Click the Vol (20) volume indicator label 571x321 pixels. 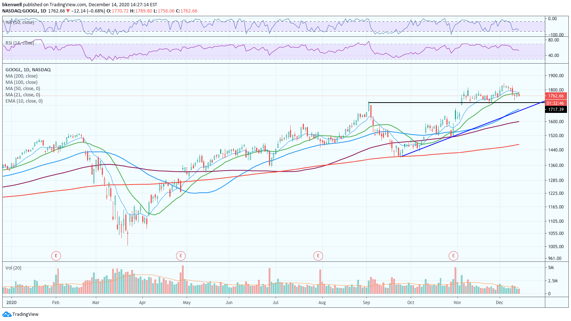(13, 268)
